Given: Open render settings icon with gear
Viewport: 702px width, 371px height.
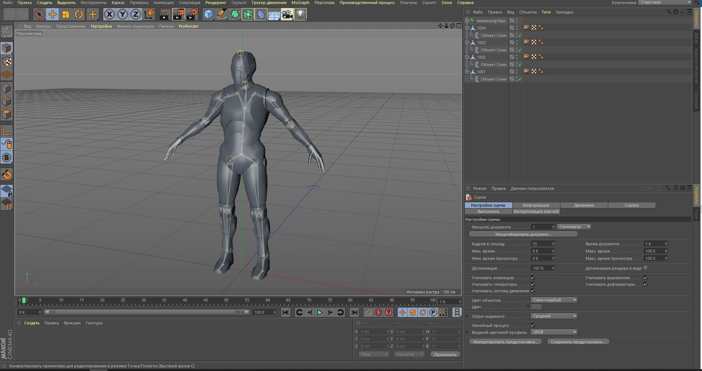Looking at the screenshot, I should click(x=192, y=15).
